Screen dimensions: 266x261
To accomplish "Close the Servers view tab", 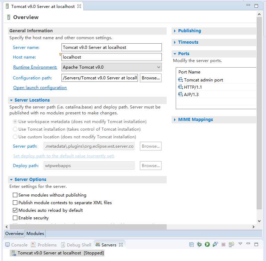I will point(121,245).
